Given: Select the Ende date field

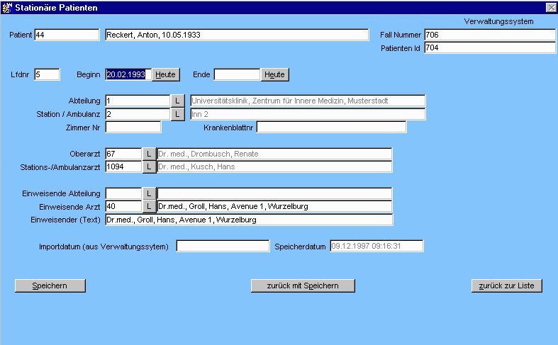Looking at the screenshot, I should click(237, 74).
